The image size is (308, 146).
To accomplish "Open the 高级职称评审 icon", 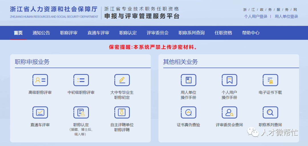I will pos(40,80).
